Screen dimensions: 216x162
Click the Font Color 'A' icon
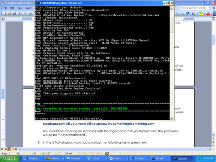tap(208, 13)
